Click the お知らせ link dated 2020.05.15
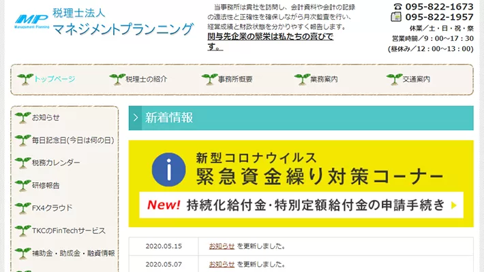This screenshot has height=272, width=484. point(222,246)
